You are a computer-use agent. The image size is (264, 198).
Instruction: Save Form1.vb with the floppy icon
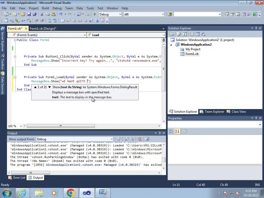[29, 14]
